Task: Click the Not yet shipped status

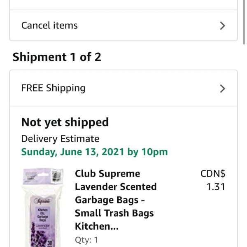Action: coord(65,122)
